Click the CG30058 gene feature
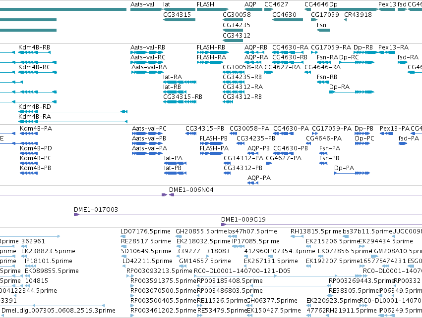The image size is (422, 318). pyautogui.click(x=233, y=20)
